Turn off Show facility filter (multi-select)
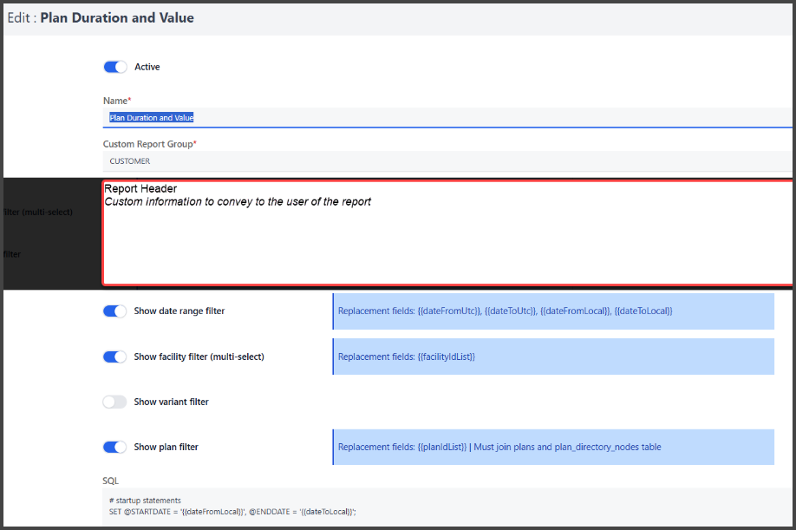 pos(114,357)
